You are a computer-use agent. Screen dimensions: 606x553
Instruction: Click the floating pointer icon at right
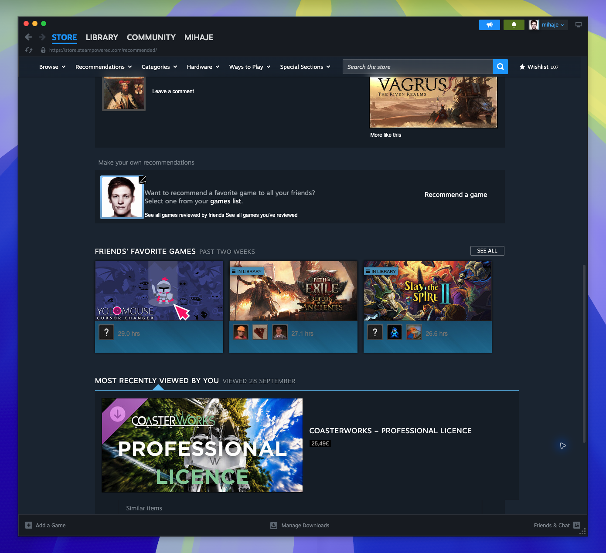coord(563,445)
